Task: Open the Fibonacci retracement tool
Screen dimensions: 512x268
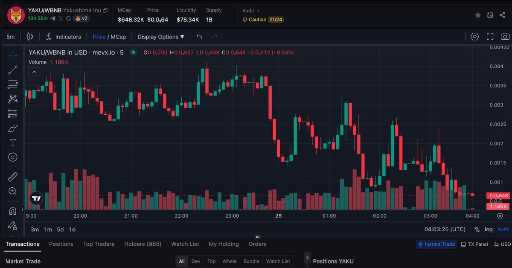Action: (13, 84)
